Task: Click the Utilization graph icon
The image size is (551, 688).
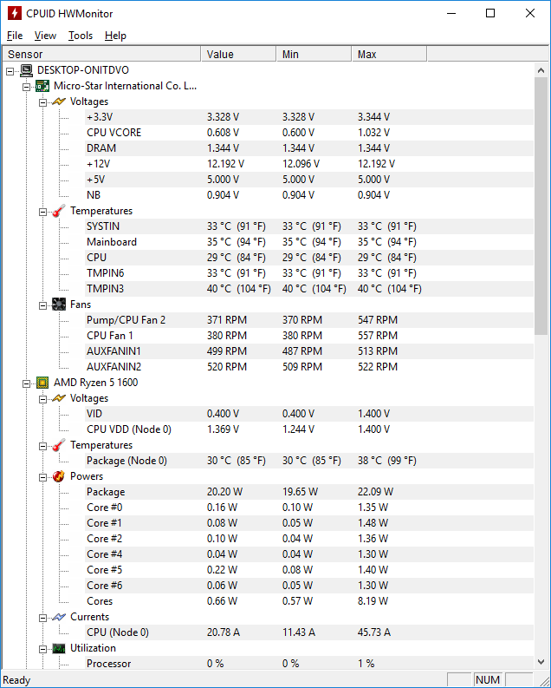Action: [59, 648]
